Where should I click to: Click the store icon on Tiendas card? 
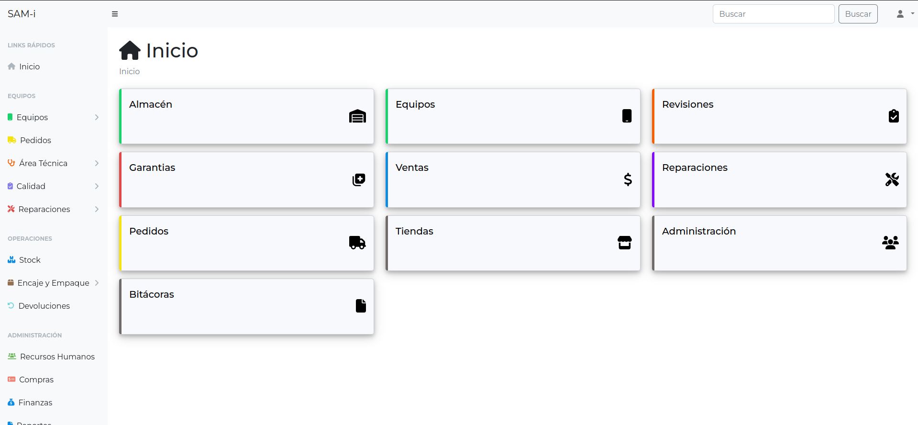(x=624, y=243)
